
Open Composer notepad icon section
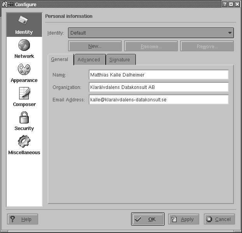(x=25, y=93)
